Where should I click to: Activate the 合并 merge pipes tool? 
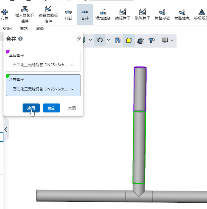(x=85, y=15)
